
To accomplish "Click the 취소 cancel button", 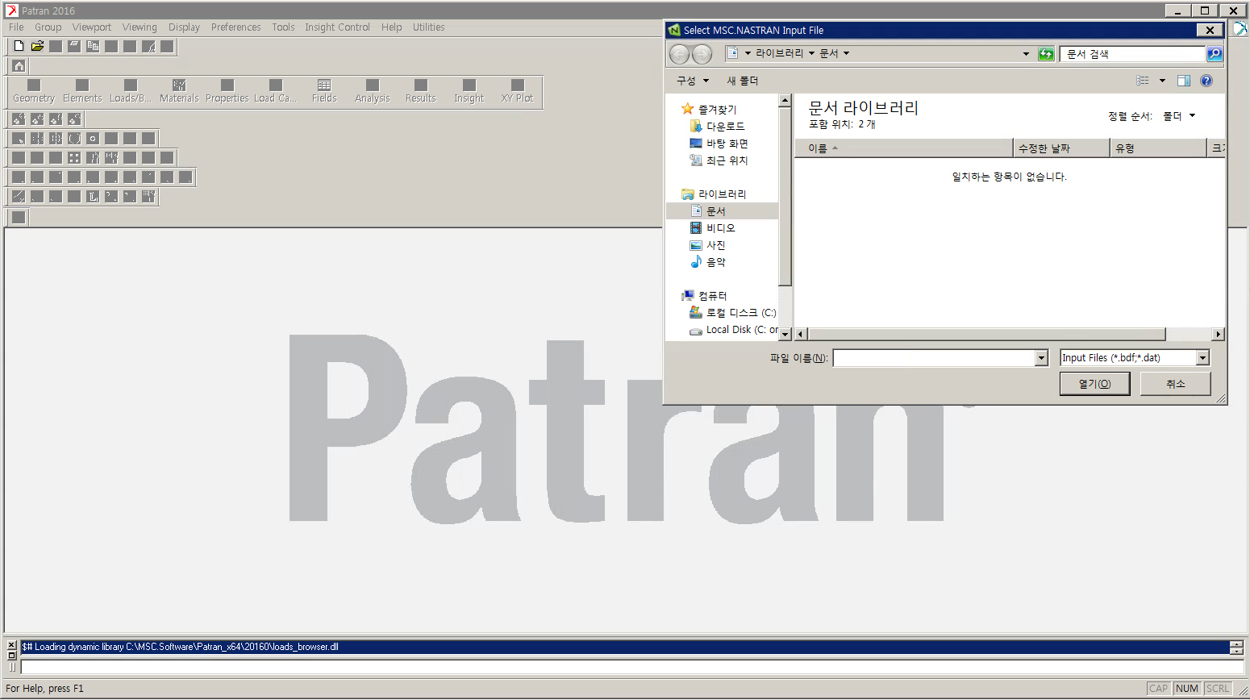I will pyautogui.click(x=1176, y=384).
